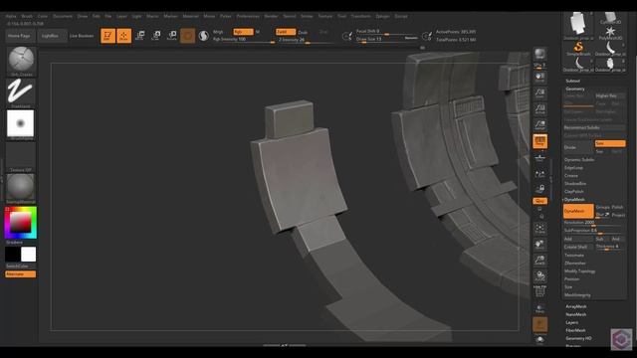Screen dimensions: 637x358
Task: Click the Frame mesh icon
Action: [x=539, y=229]
